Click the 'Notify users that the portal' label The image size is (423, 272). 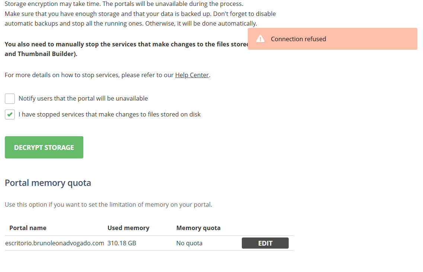(83, 99)
